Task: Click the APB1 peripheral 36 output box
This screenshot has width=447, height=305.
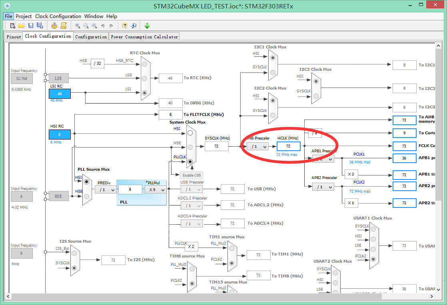Action: click(x=404, y=158)
